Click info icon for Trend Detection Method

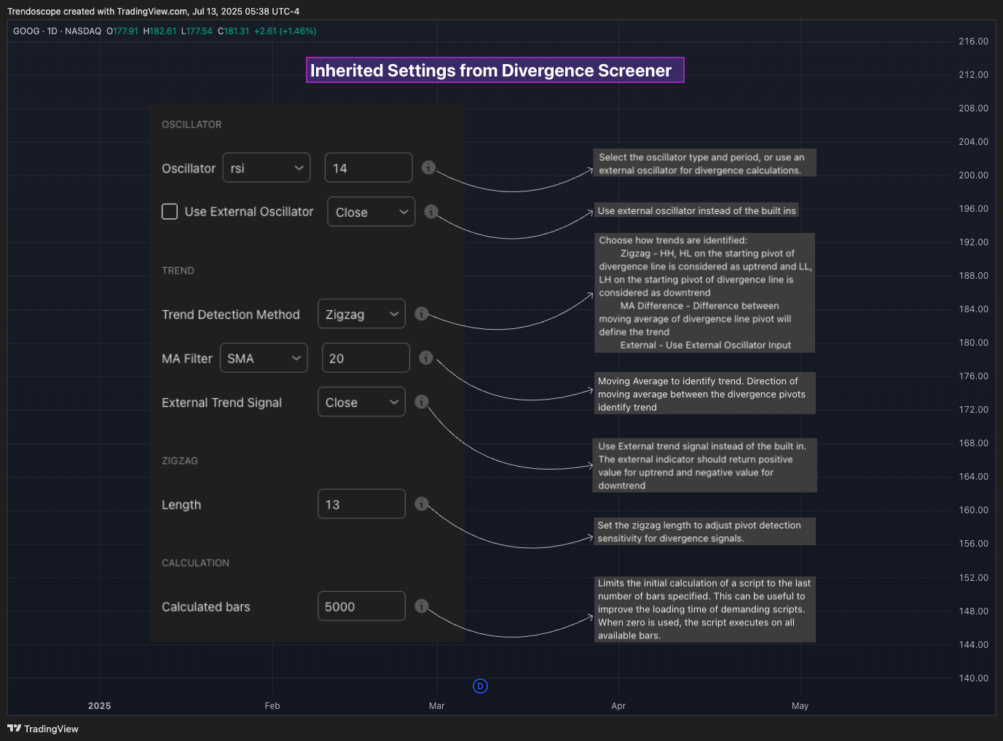[x=422, y=314]
